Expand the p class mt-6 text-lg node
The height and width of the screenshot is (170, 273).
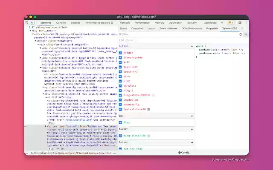pos(43,88)
